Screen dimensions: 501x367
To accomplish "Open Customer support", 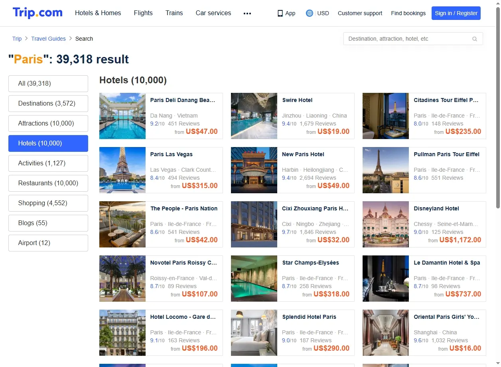I will pos(360,13).
